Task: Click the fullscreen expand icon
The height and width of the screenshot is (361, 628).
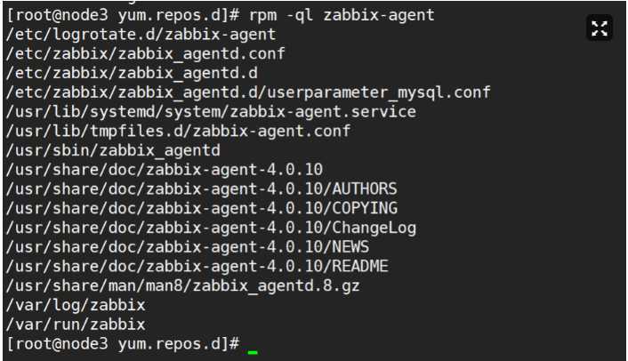Action: coord(600,28)
